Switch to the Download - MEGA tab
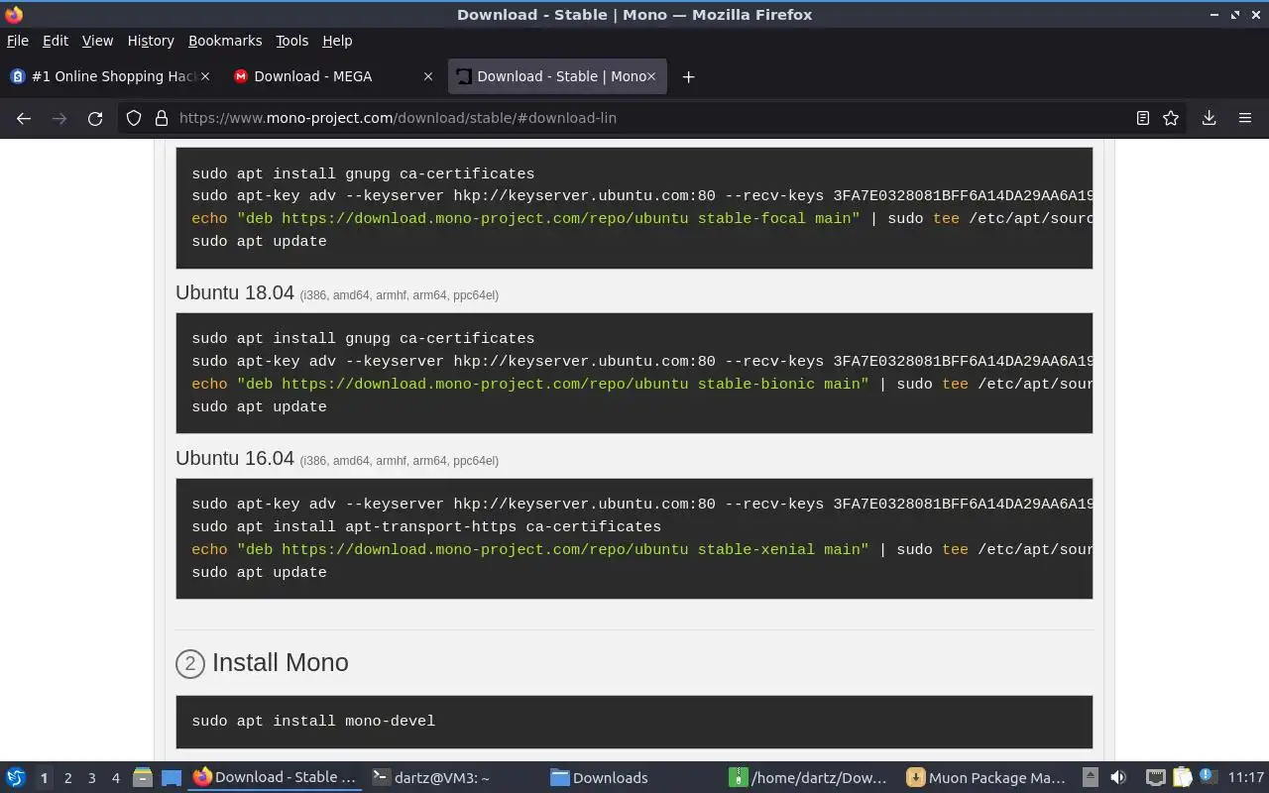The height and width of the screenshot is (793, 1269). 333,76
